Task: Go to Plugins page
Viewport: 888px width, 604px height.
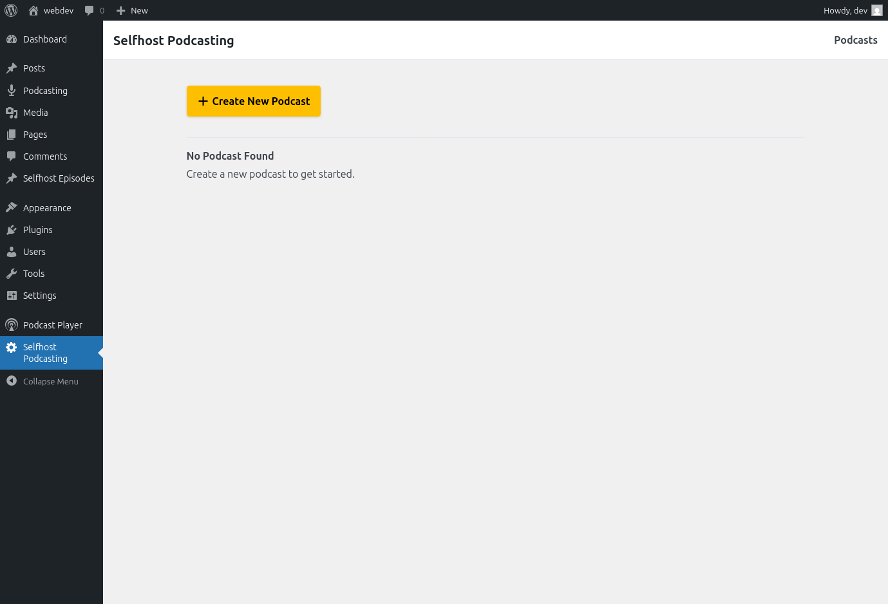Action: coord(38,230)
